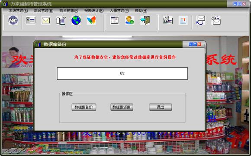Click the yellow envelope toolbar icon
The height and width of the screenshot is (156, 251).
click(x=46, y=20)
